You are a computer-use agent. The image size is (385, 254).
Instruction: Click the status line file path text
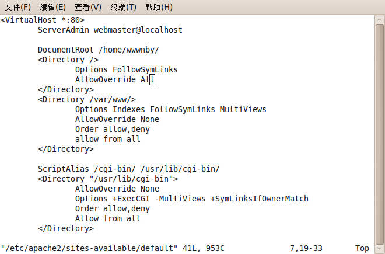[x=89, y=248]
